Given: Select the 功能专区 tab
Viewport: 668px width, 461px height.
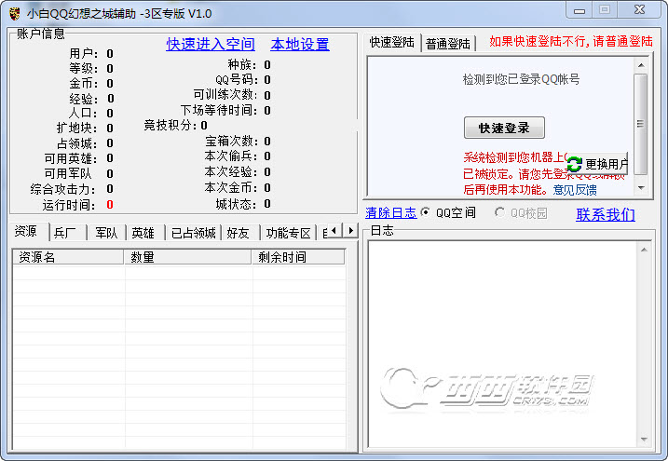Looking at the screenshot, I should (288, 233).
